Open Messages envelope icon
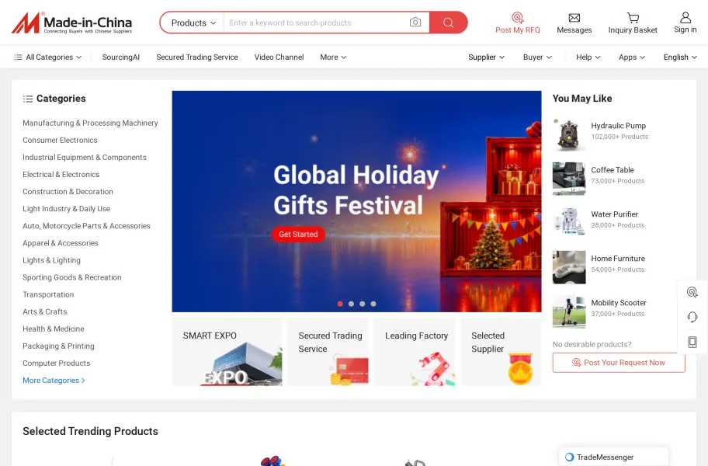Viewport: 708px width, 466px height. click(x=574, y=18)
